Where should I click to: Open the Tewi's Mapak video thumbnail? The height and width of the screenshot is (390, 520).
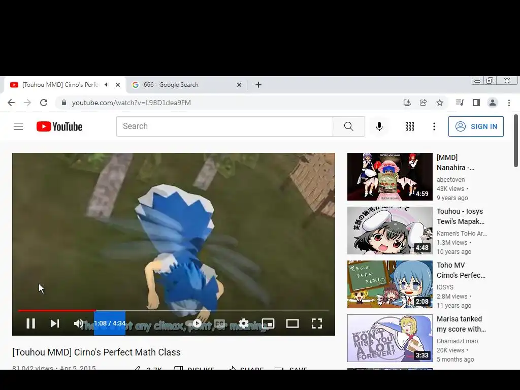pos(390,231)
